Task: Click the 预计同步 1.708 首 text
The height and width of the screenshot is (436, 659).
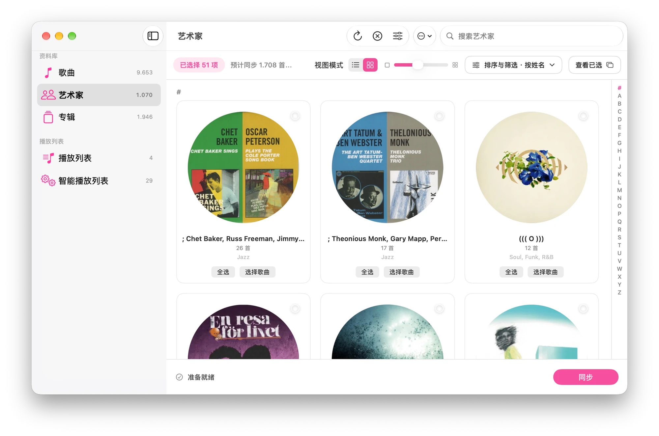Action: pos(261,65)
